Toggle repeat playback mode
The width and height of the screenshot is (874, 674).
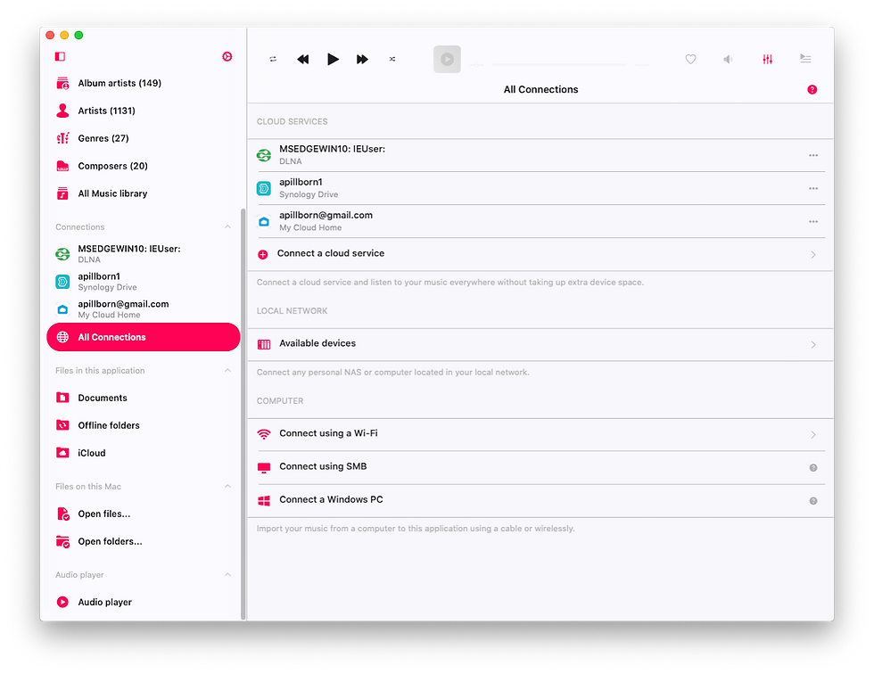click(273, 59)
